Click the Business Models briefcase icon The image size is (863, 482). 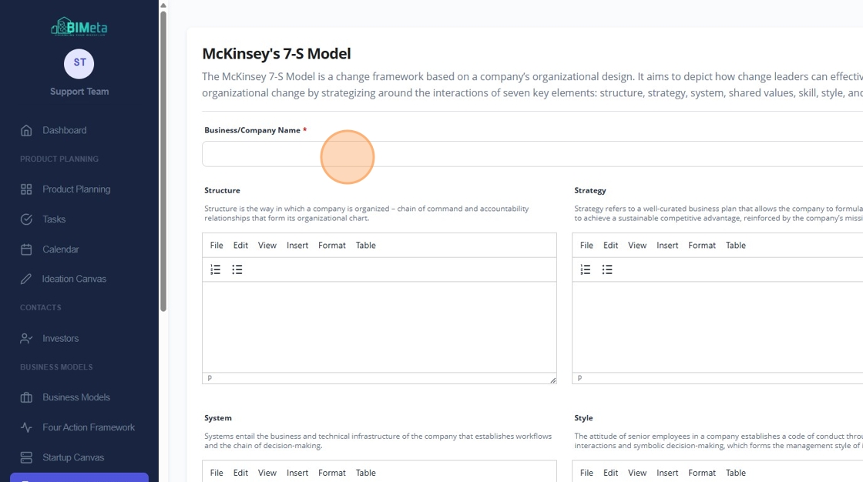click(26, 397)
